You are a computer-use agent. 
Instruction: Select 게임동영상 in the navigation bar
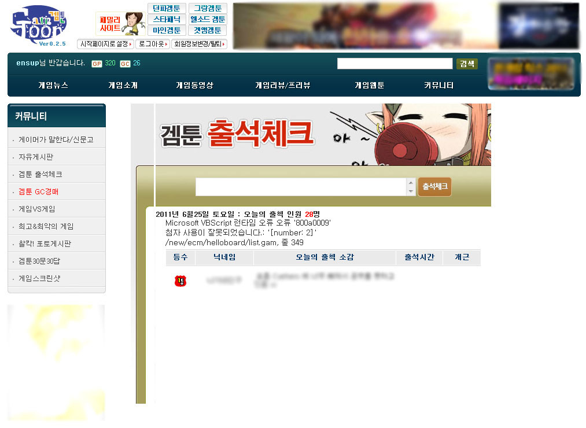194,86
